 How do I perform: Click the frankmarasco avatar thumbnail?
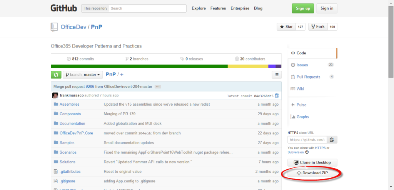(x=55, y=95)
